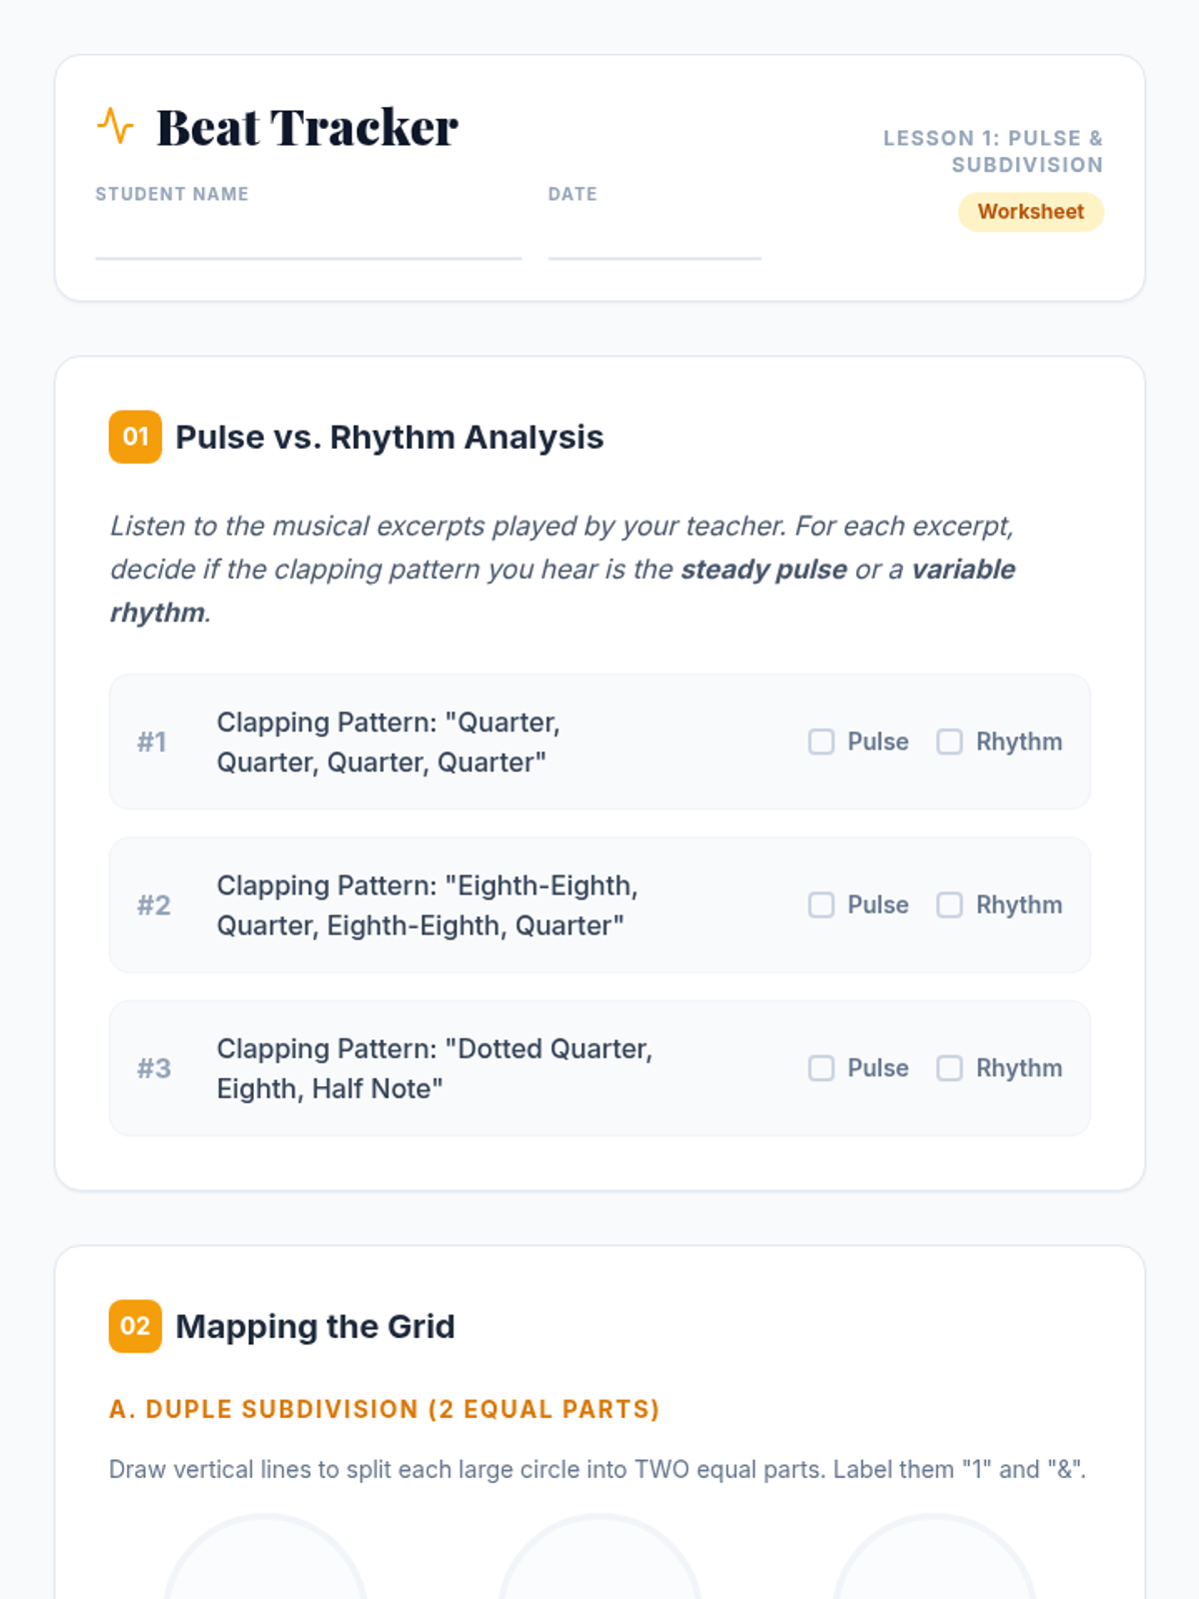The width and height of the screenshot is (1199, 1599).
Task: Click the Worksheet badge
Action: [1031, 212]
